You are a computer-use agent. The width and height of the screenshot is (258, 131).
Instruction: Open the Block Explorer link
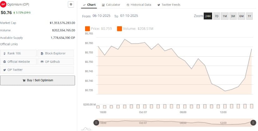click(56, 53)
